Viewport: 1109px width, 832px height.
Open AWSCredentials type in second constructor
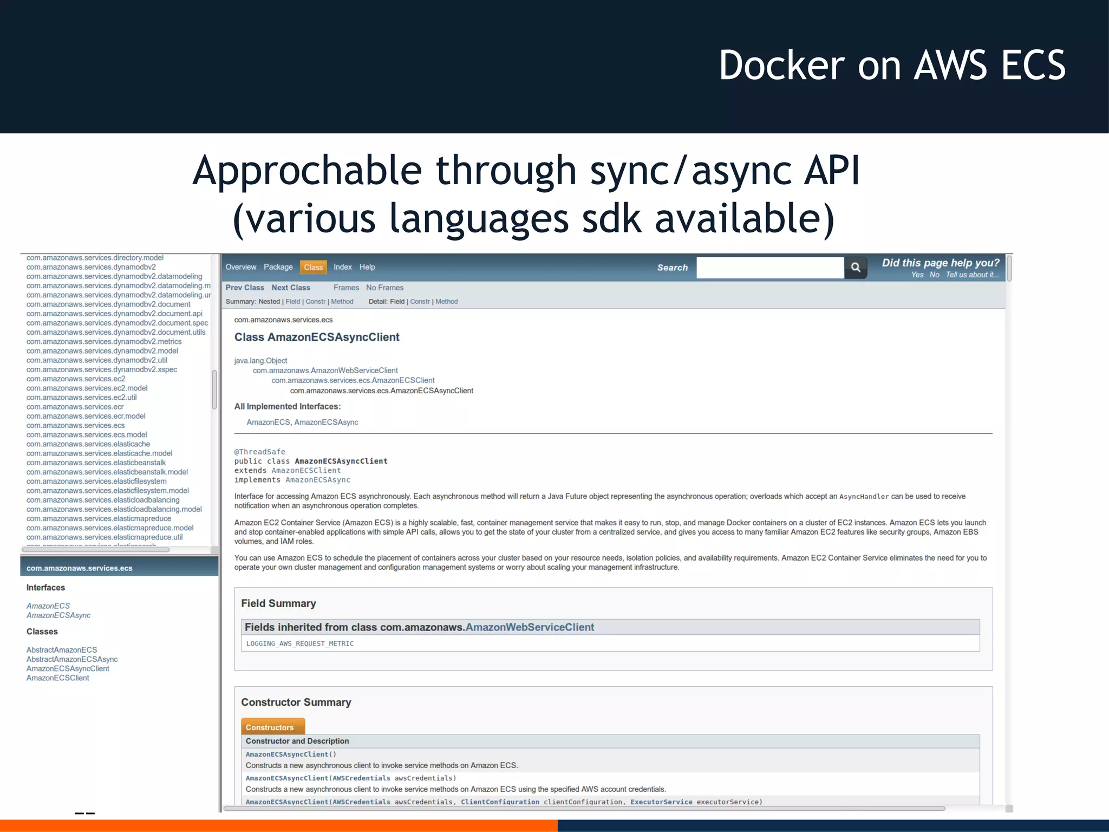(x=361, y=778)
